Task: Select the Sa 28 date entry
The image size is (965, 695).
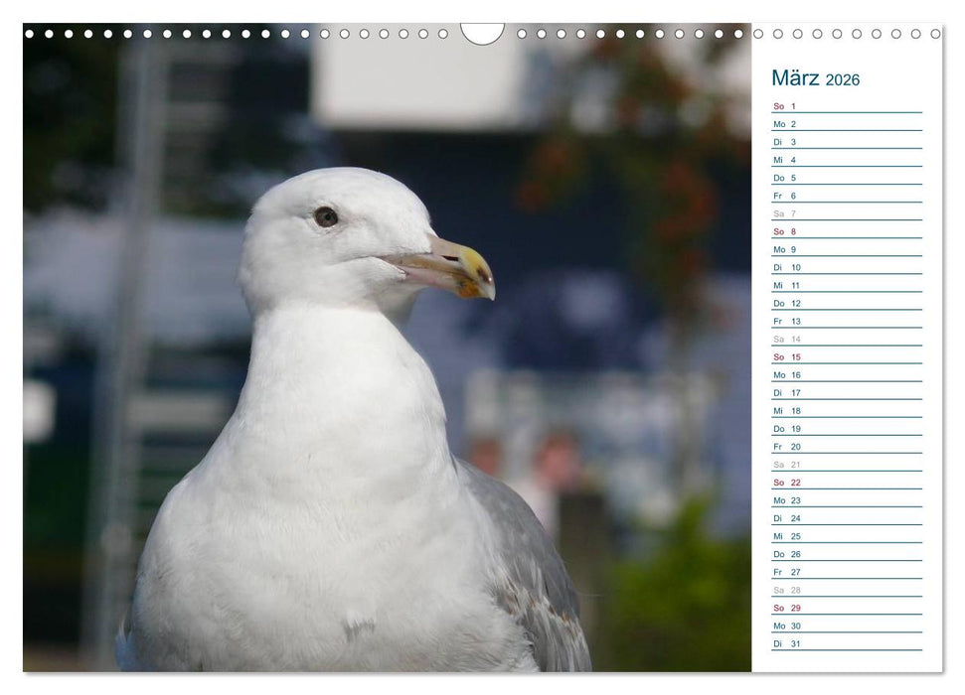Action: point(846,590)
